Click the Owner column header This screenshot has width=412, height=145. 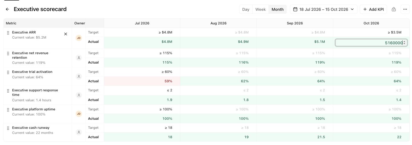[80, 23]
